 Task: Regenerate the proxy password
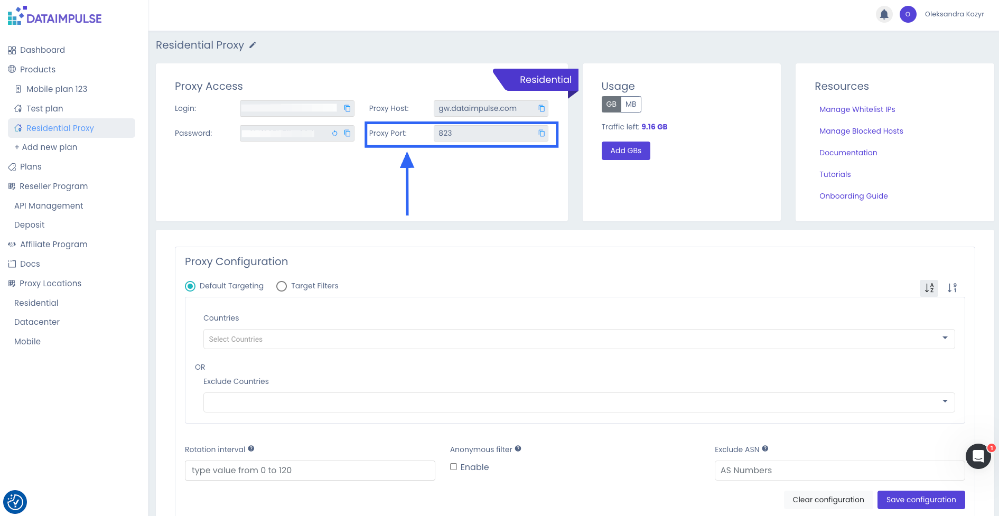[x=334, y=133]
